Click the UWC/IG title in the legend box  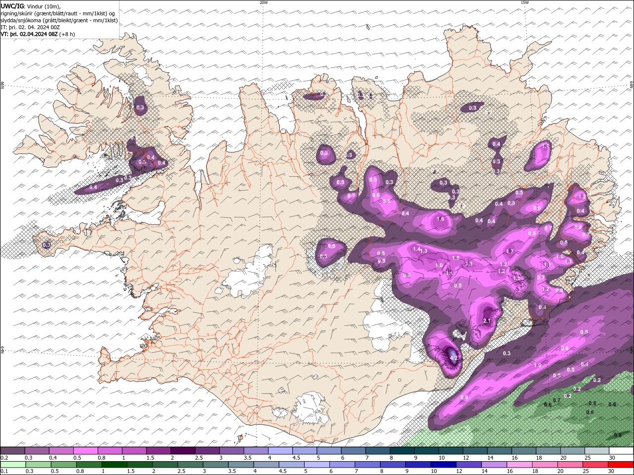coord(12,6)
